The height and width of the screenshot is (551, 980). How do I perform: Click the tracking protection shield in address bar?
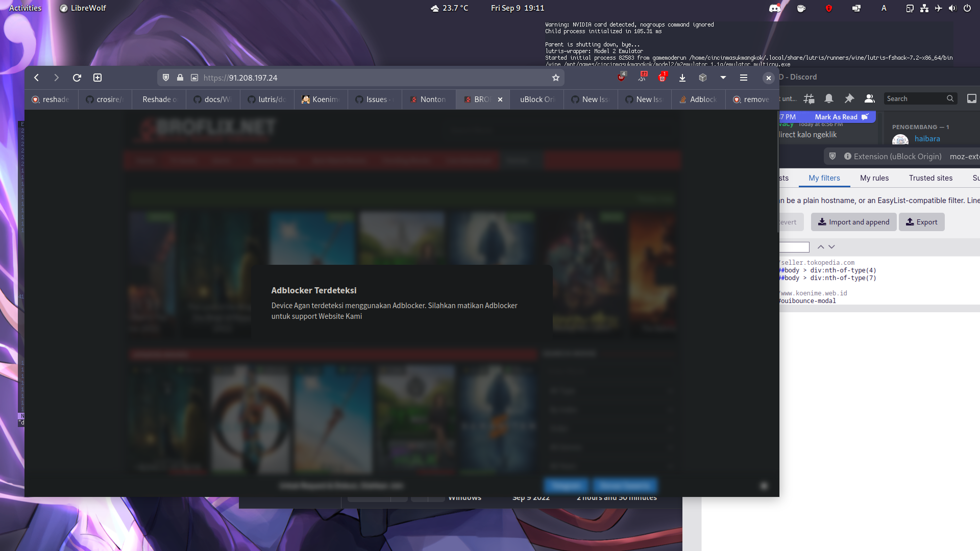click(x=165, y=78)
